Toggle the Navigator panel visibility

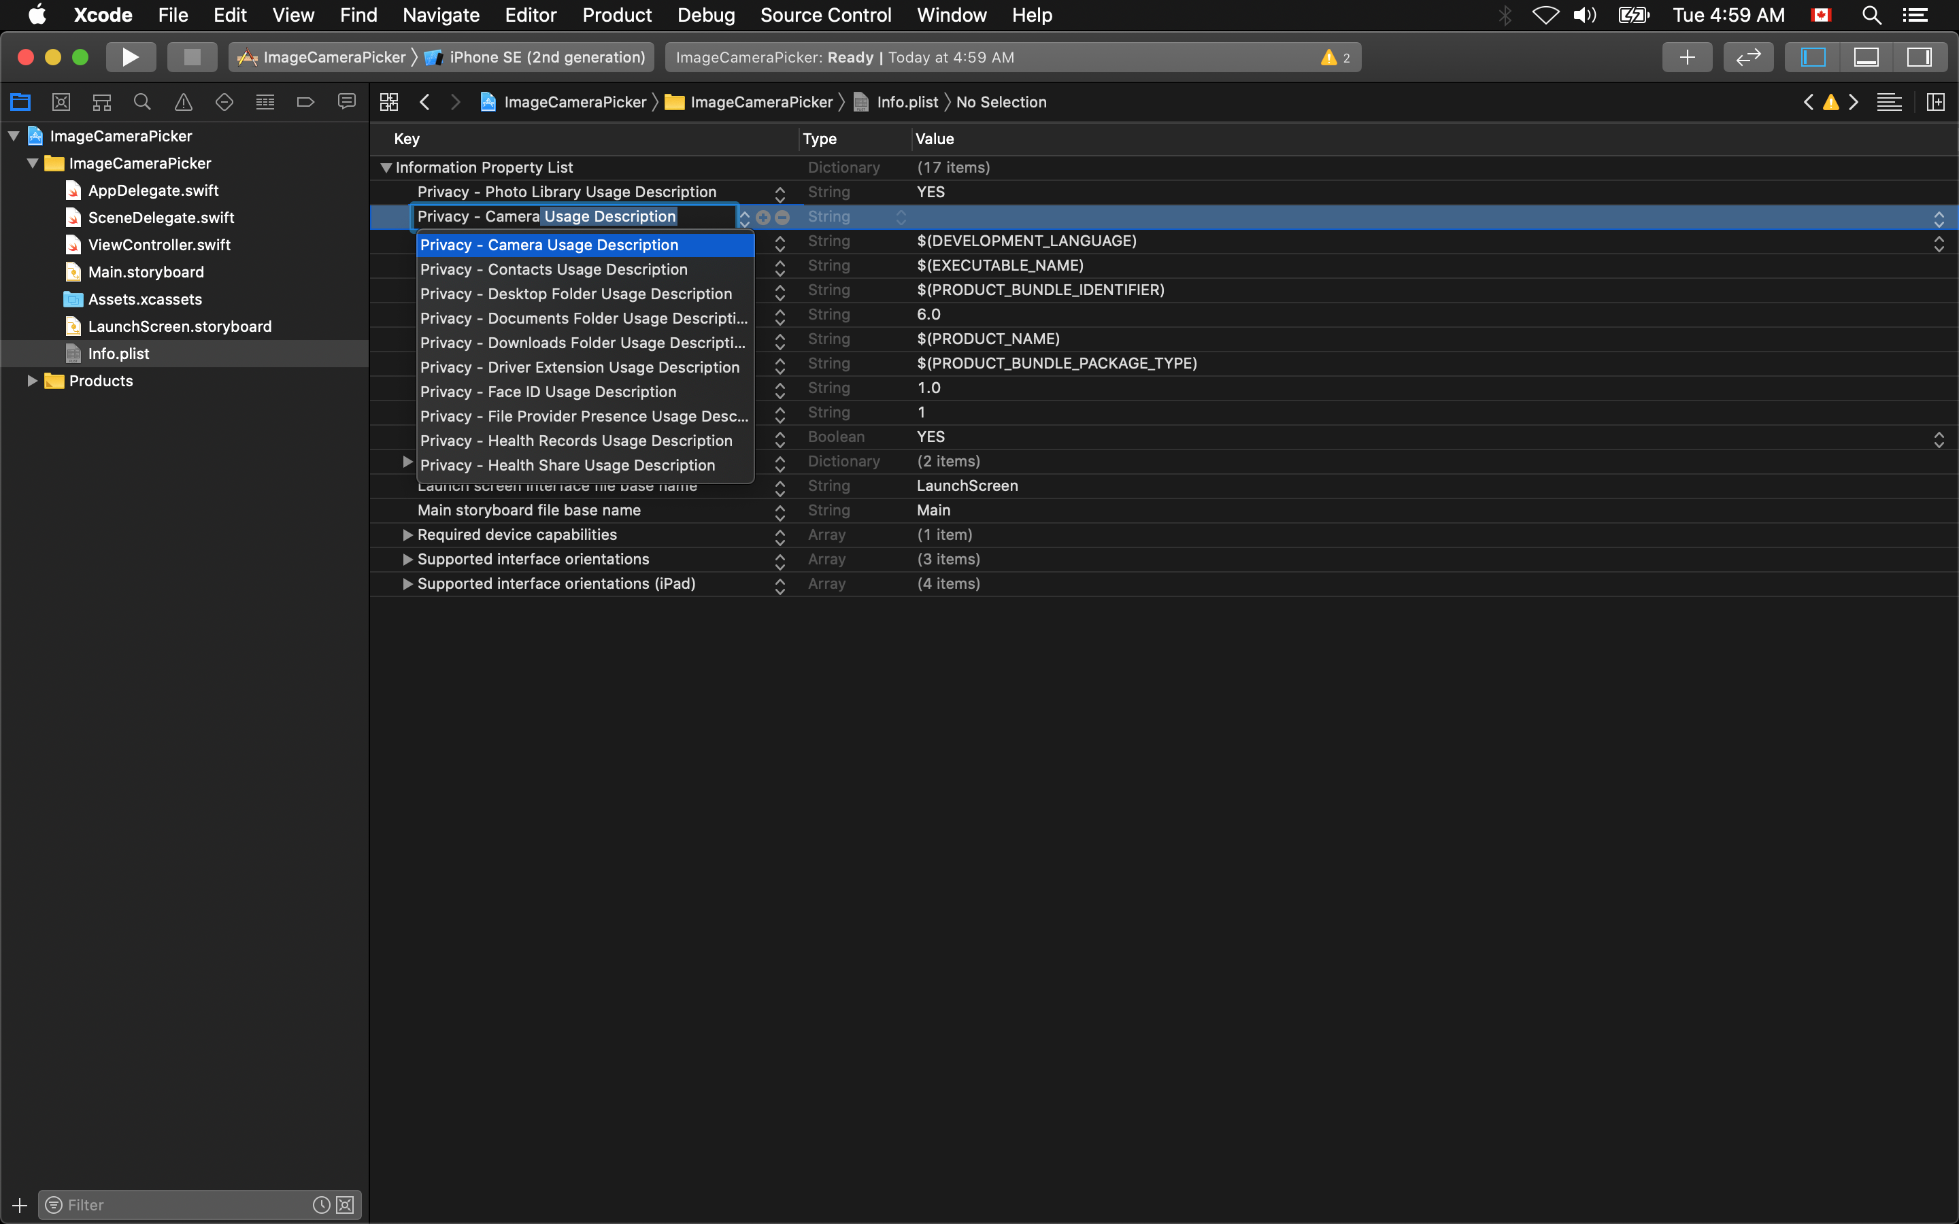click(x=1813, y=58)
